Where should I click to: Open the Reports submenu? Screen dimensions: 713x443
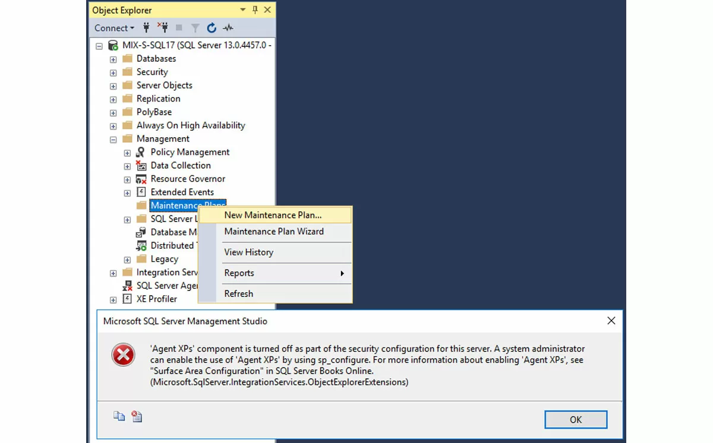pos(275,273)
